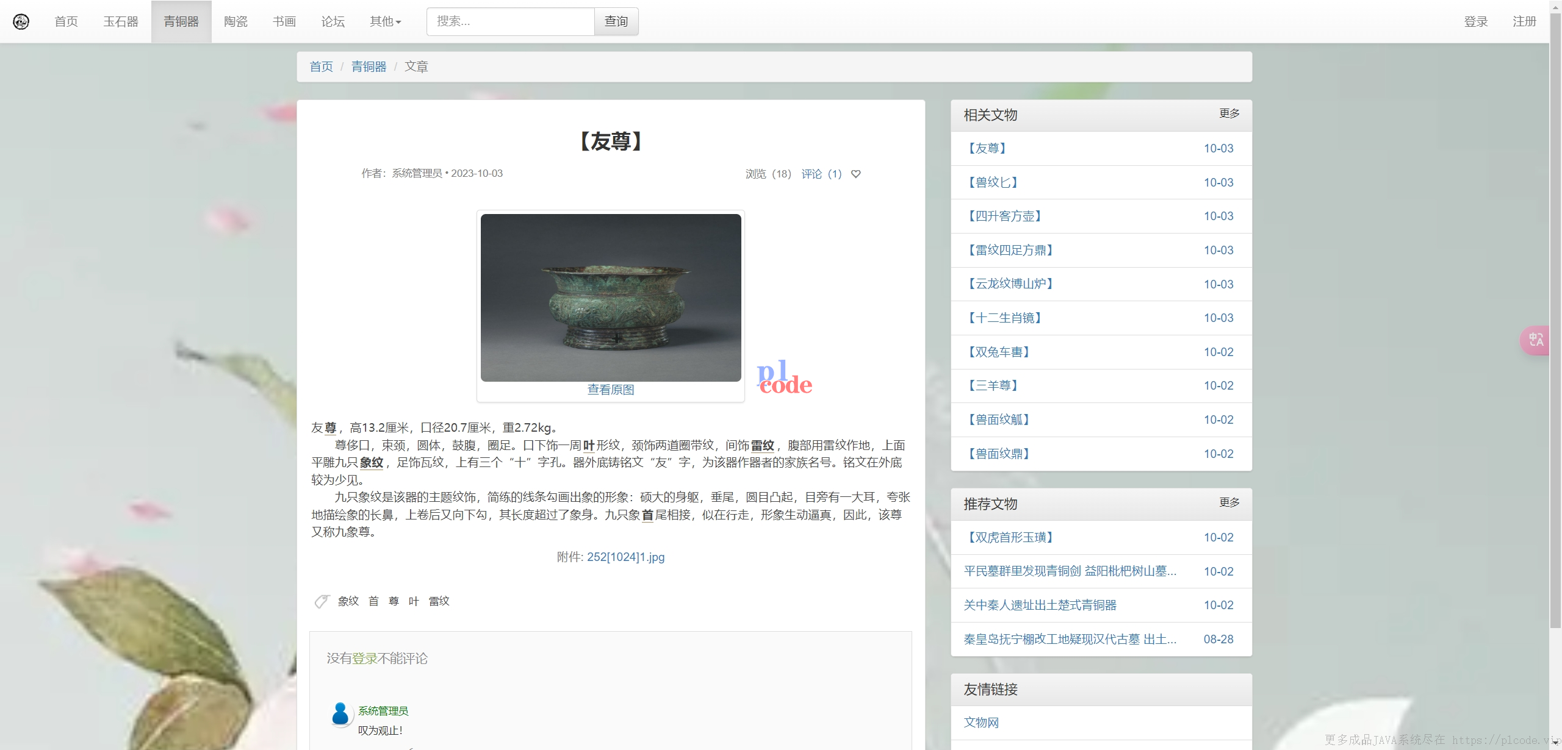Click the scrollbar down arrow

(1555, 744)
